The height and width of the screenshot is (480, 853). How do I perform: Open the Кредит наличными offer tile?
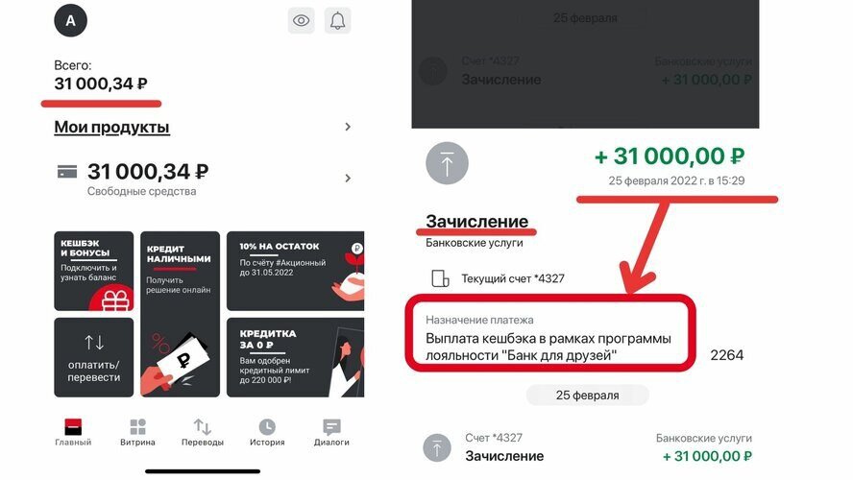[x=180, y=314]
